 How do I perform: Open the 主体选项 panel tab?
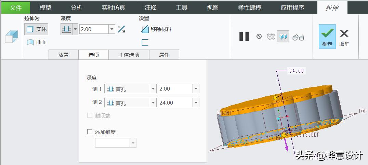[129, 55]
